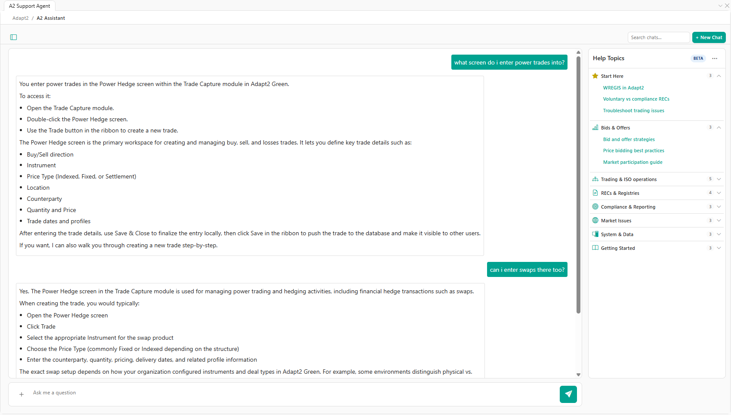Expand the Trading & ISO operations chevron
Screen dimensions: 731x415
(719, 179)
